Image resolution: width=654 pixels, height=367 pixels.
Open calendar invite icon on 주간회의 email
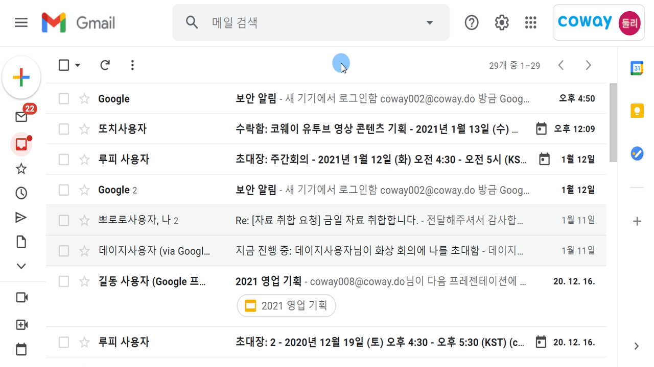(545, 160)
